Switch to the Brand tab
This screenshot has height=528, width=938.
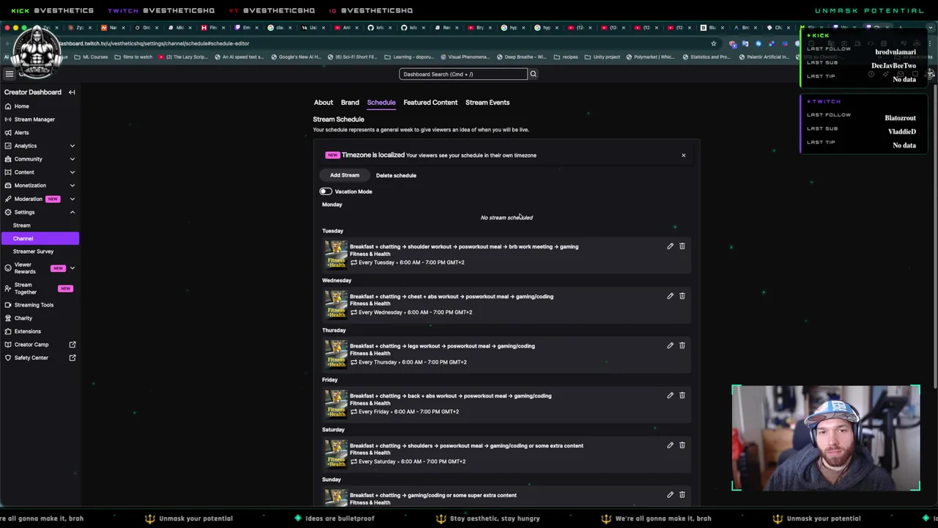tap(350, 103)
